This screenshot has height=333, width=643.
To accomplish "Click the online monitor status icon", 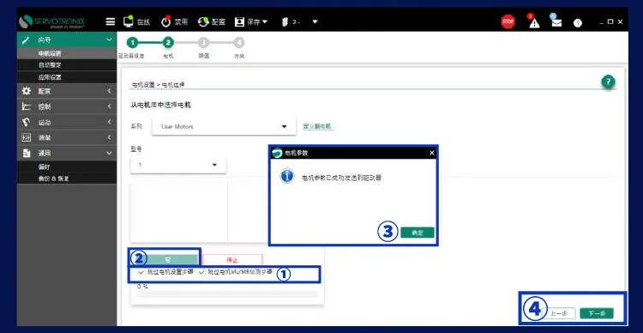I will tap(129, 21).
